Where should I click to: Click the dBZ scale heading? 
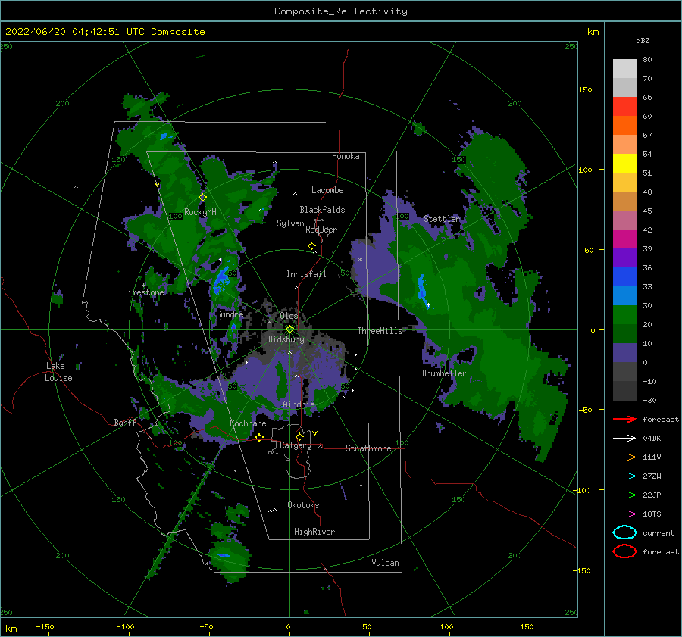643,40
